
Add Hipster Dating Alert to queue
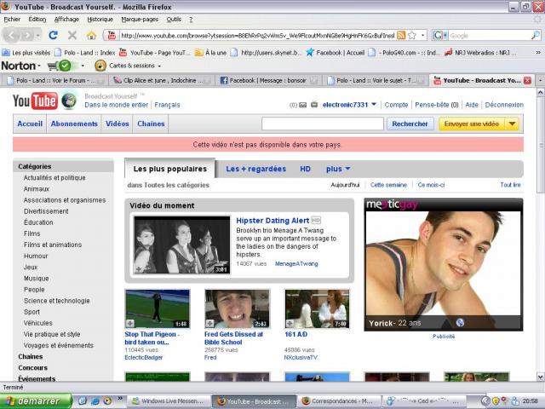(x=139, y=269)
